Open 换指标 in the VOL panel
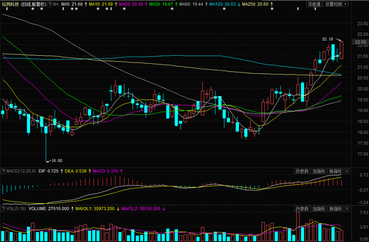 point(335,209)
